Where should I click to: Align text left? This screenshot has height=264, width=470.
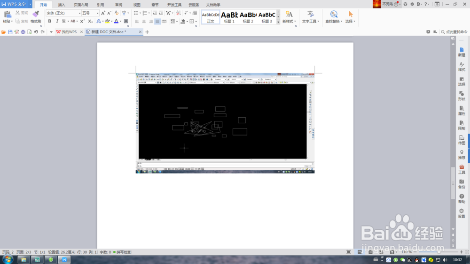coord(137,21)
